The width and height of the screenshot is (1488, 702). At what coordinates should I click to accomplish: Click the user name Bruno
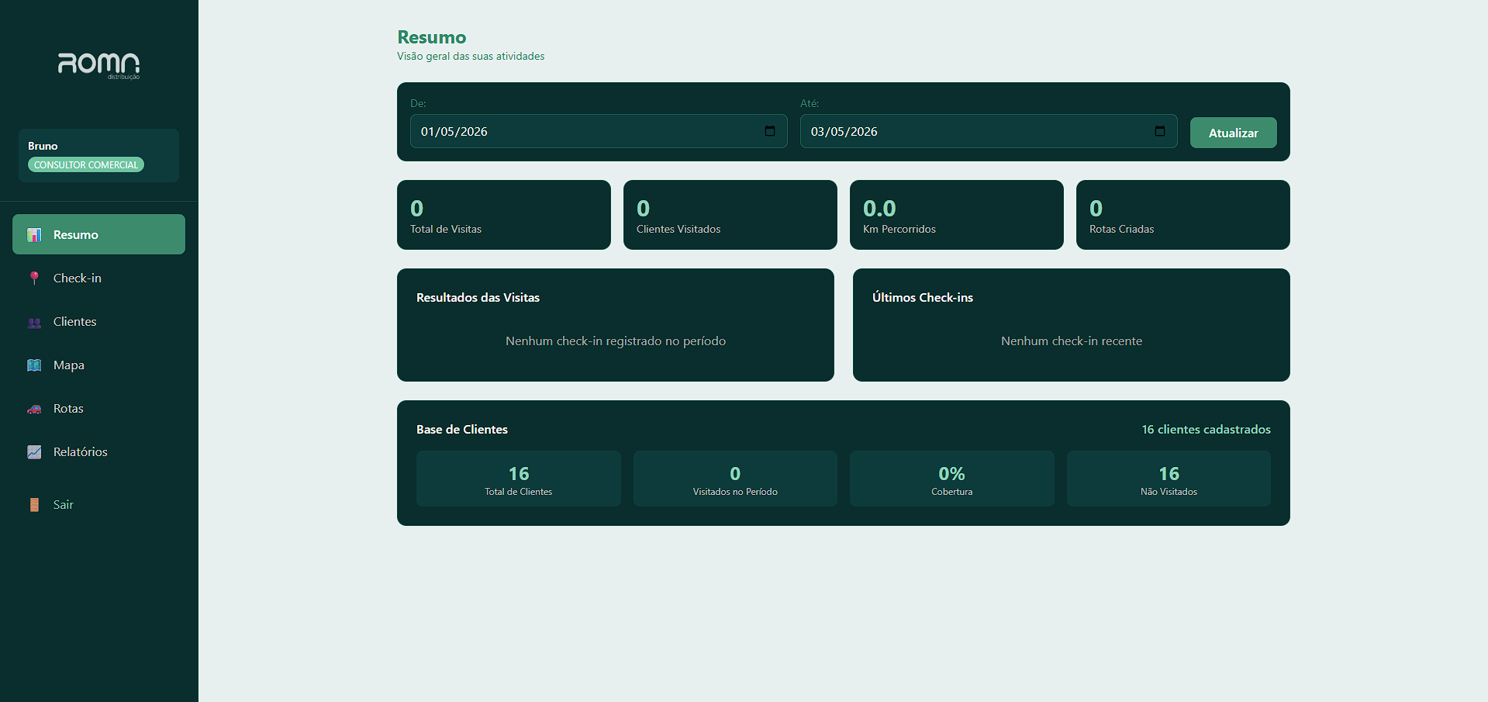tap(43, 146)
